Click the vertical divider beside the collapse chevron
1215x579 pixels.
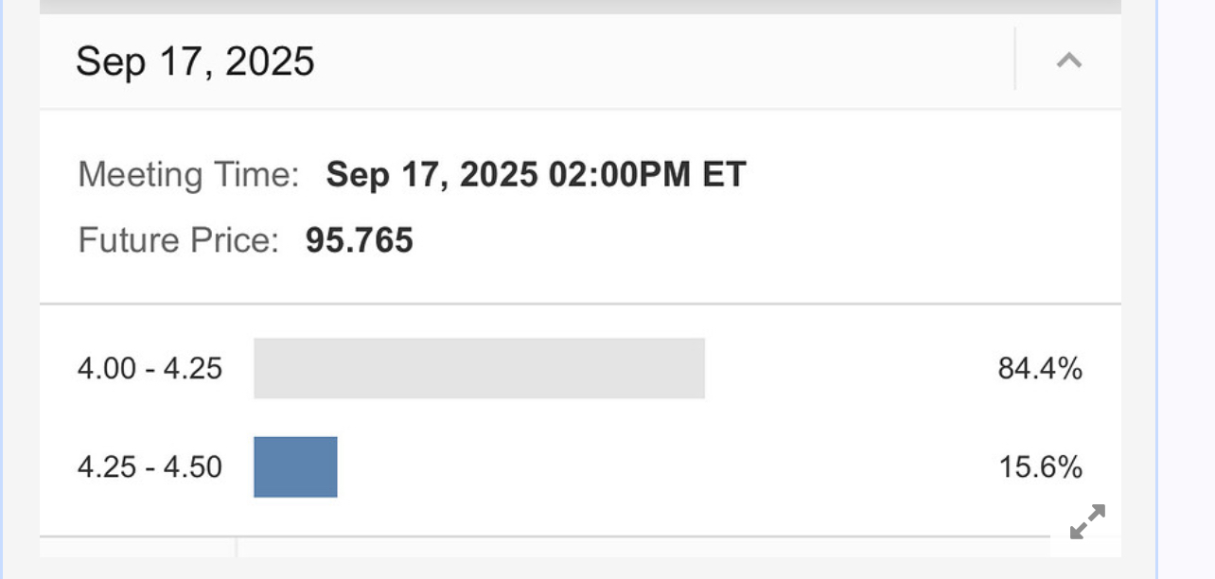[1015, 60]
